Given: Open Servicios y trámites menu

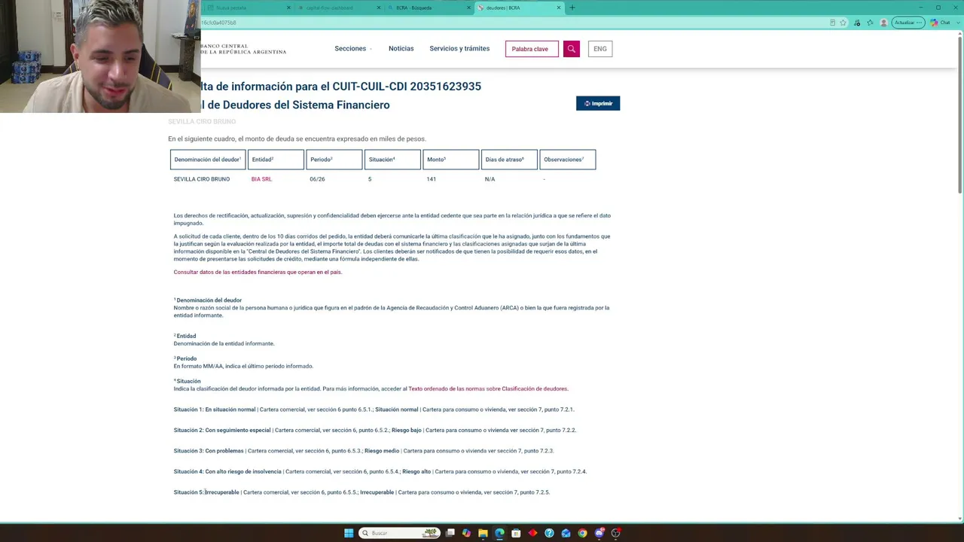Looking at the screenshot, I should [459, 48].
